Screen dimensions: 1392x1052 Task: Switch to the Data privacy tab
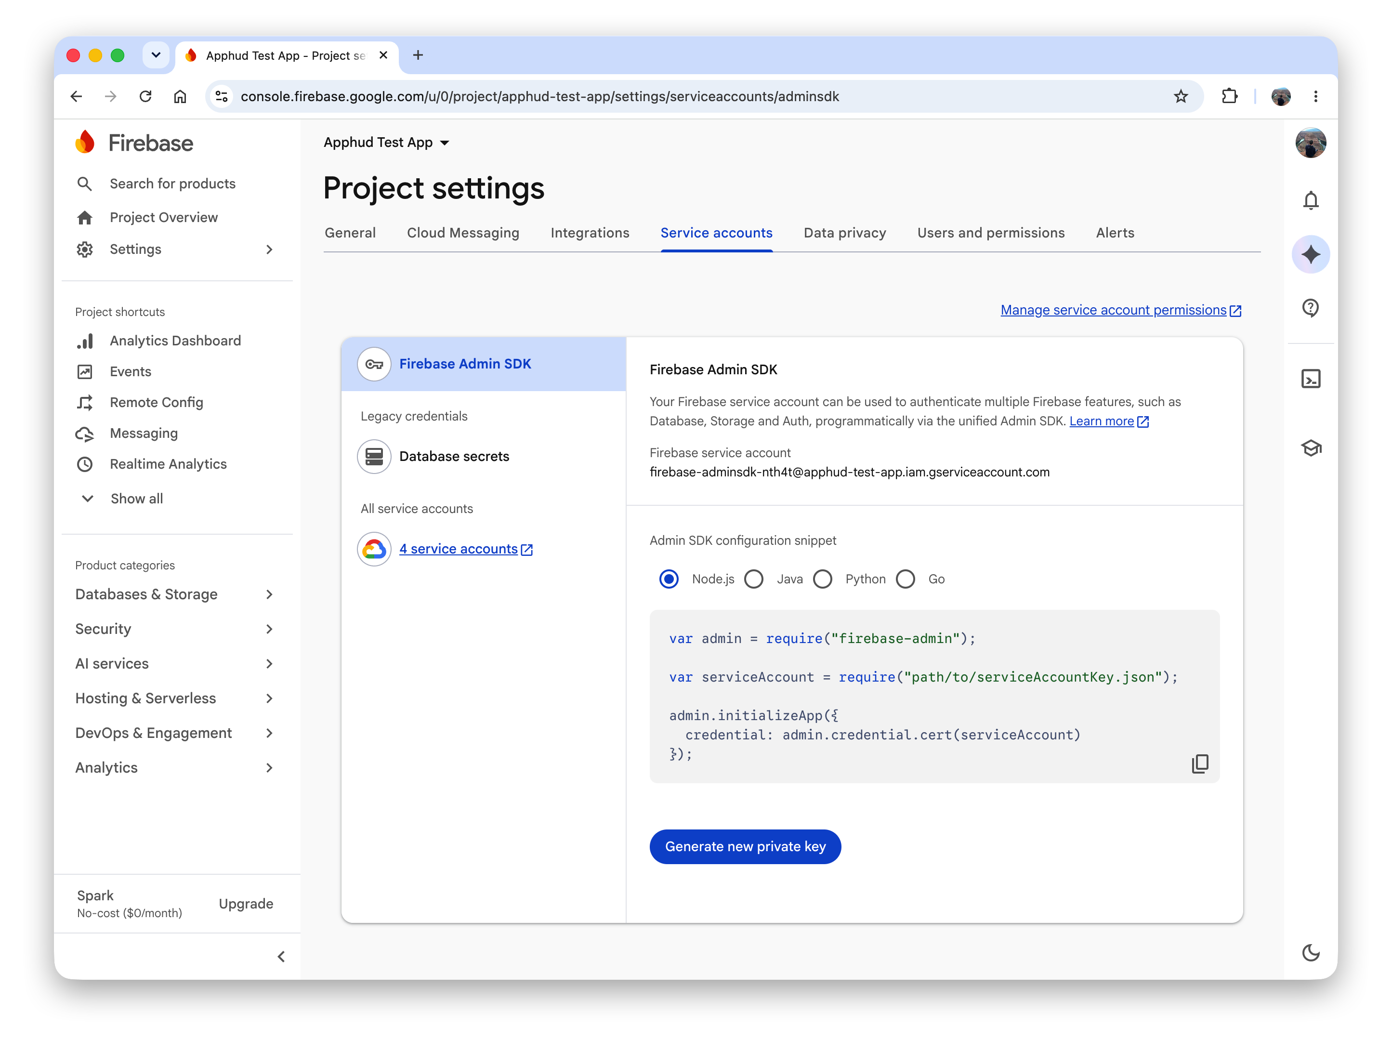844,233
